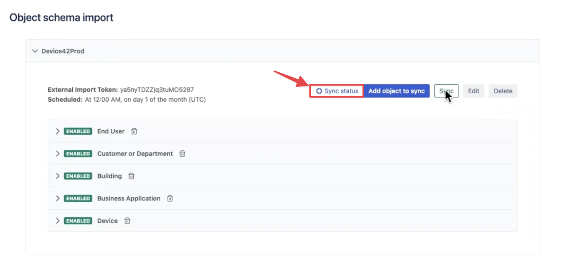Click the ENABLED badge on Building

point(78,176)
